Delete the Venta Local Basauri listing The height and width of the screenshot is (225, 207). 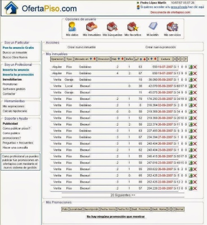click(195, 86)
